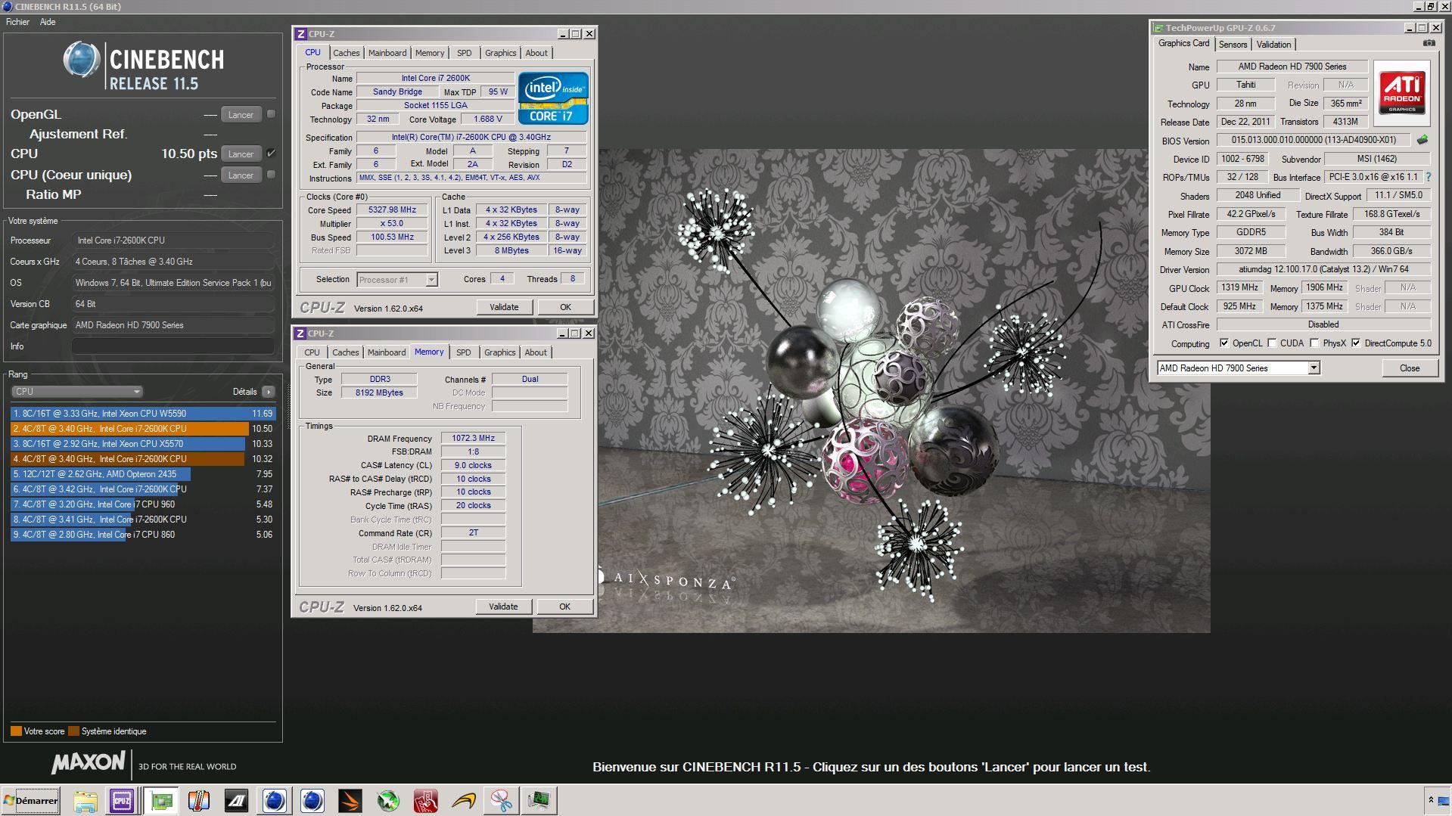1452x816 pixels.
Task: Toggle the CUDA checkbox in GPU-Z
Action: point(1272,343)
